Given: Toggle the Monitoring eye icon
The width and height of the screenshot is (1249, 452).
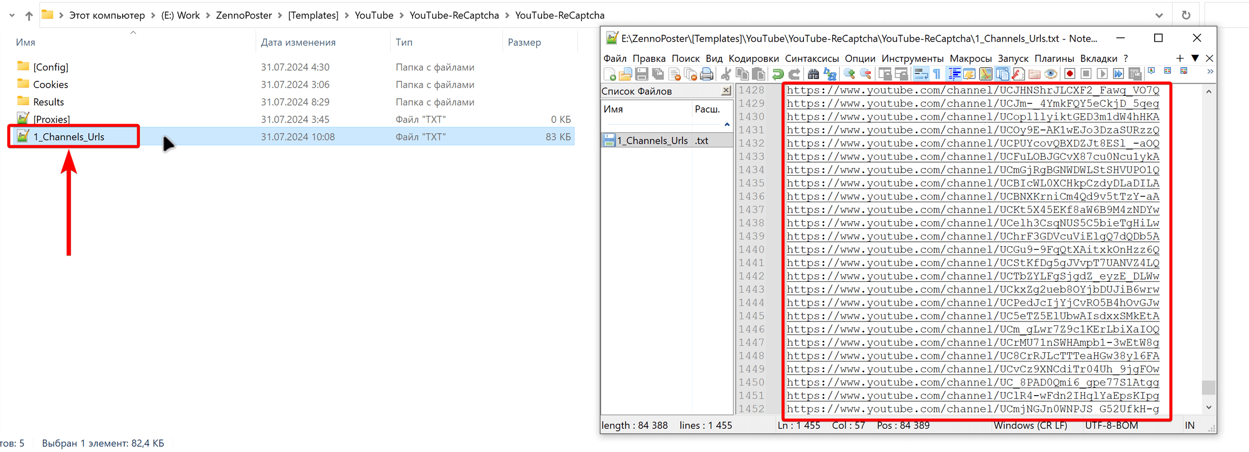Looking at the screenshot, I should pyautogui.click(x=1051, y=74).
